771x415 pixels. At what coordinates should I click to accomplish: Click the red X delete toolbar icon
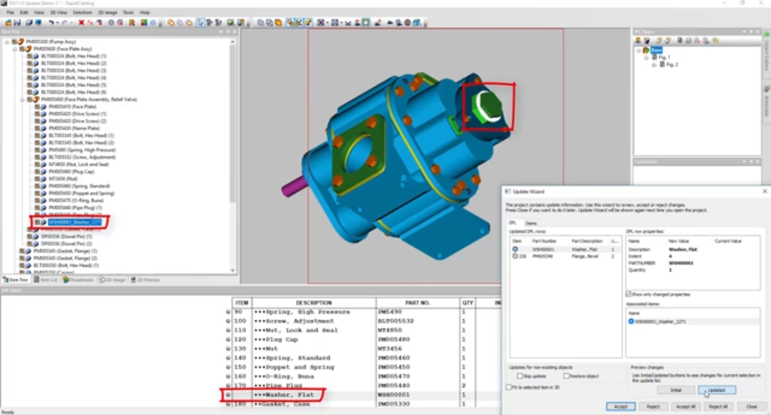(x=81, y=23)
